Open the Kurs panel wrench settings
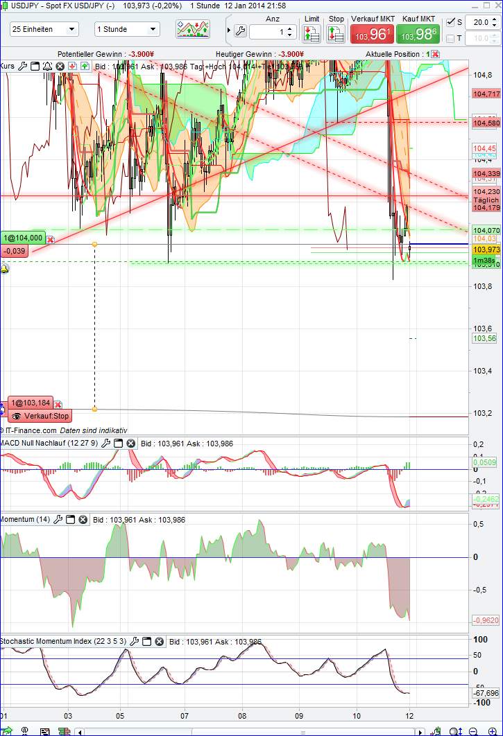 tap(22, 66)
